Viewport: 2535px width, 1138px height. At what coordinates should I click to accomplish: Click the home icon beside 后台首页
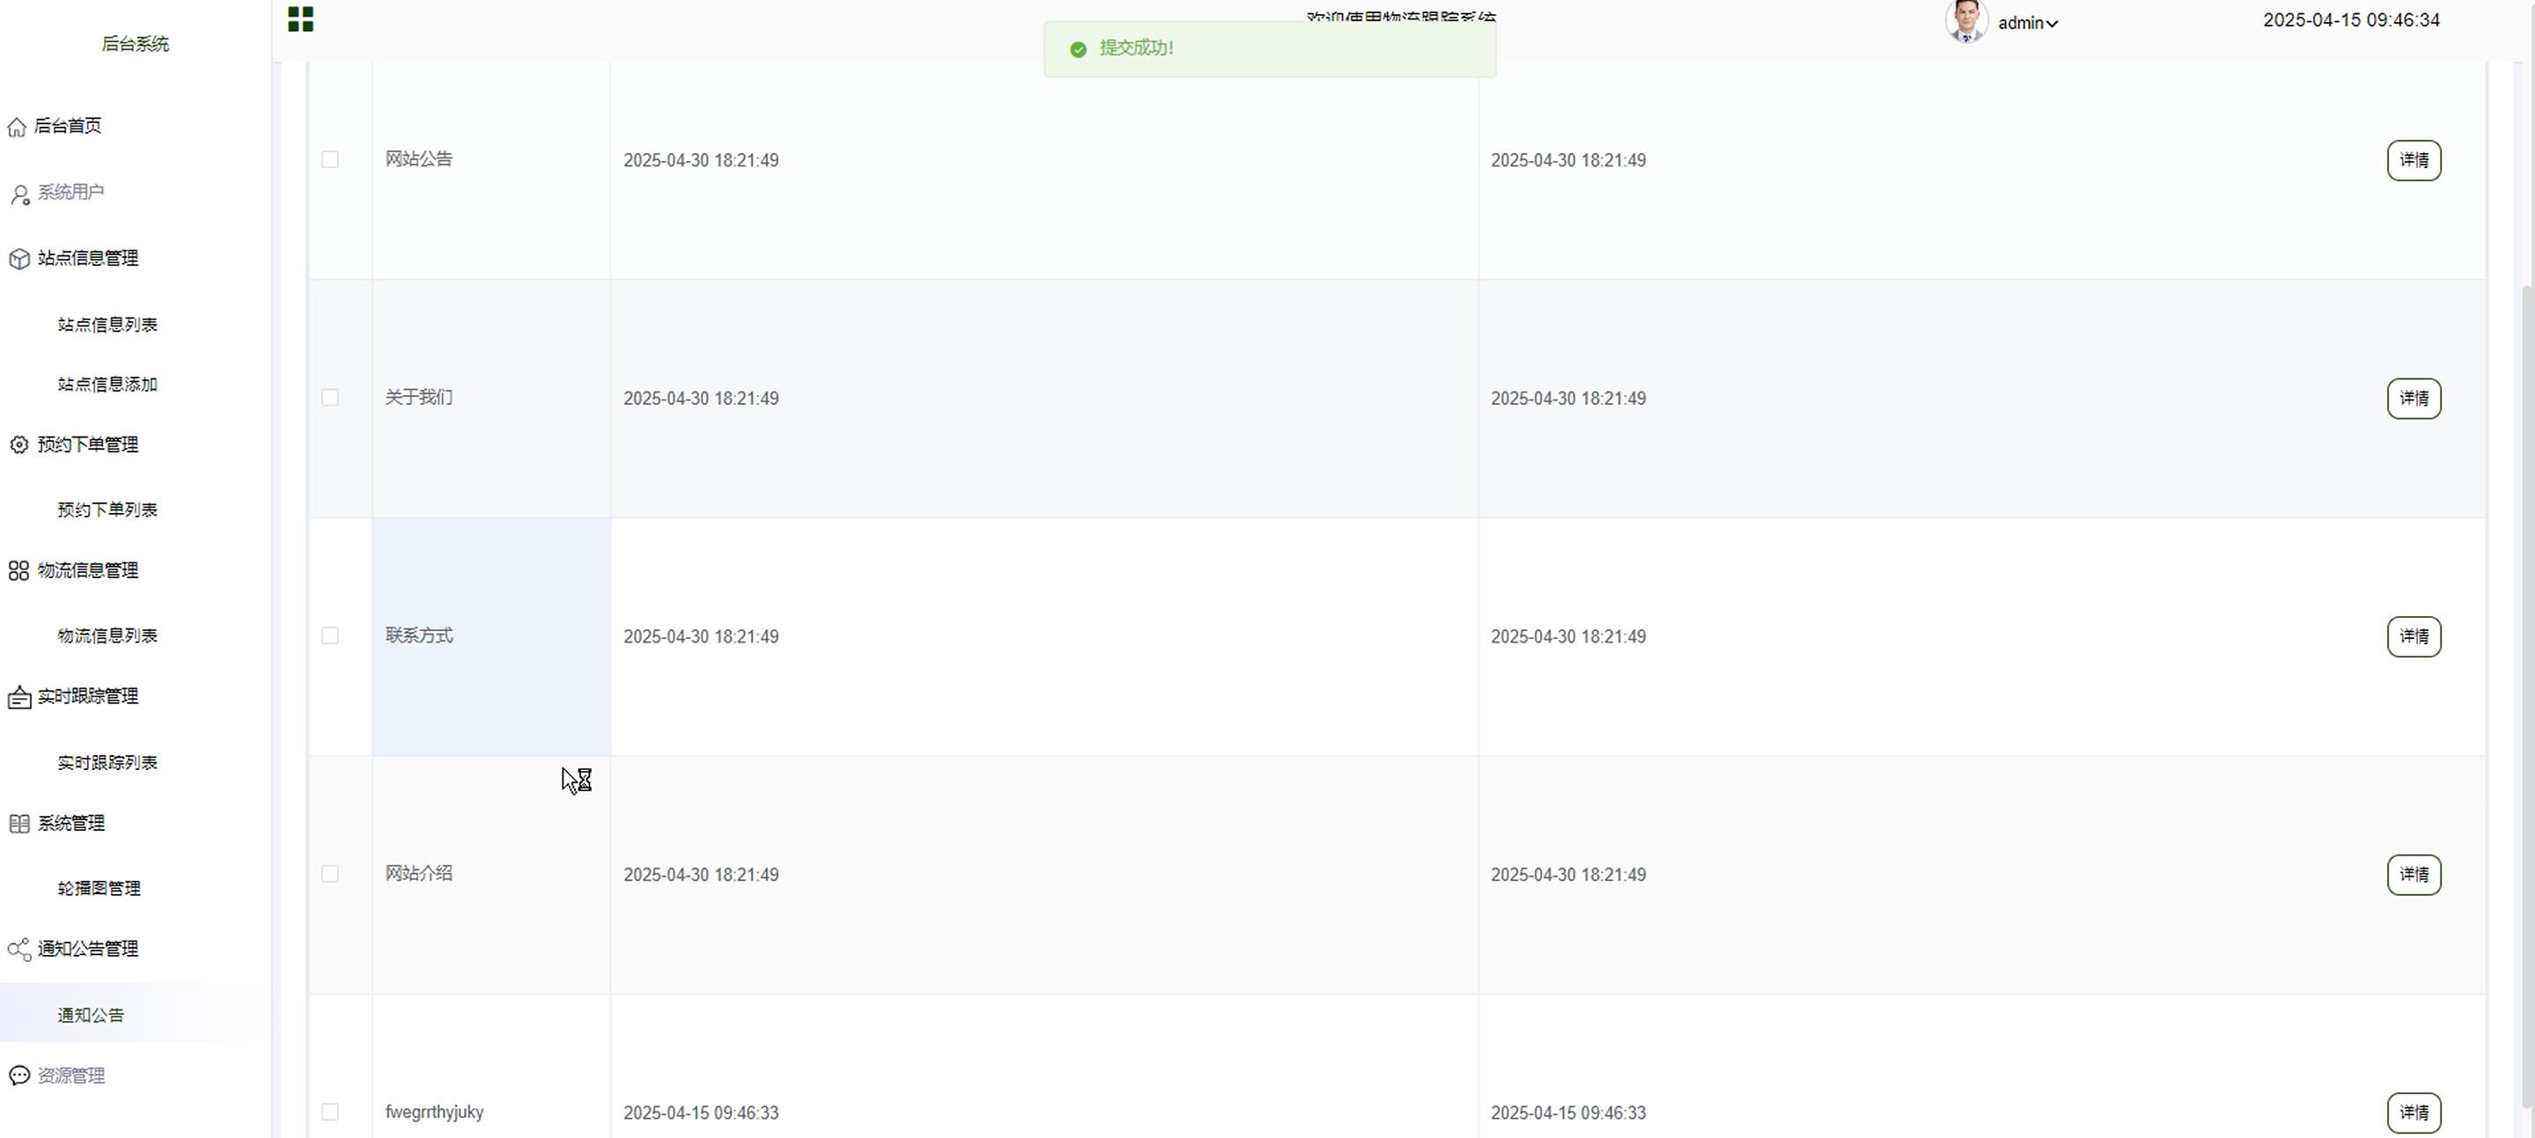[17, 127]
